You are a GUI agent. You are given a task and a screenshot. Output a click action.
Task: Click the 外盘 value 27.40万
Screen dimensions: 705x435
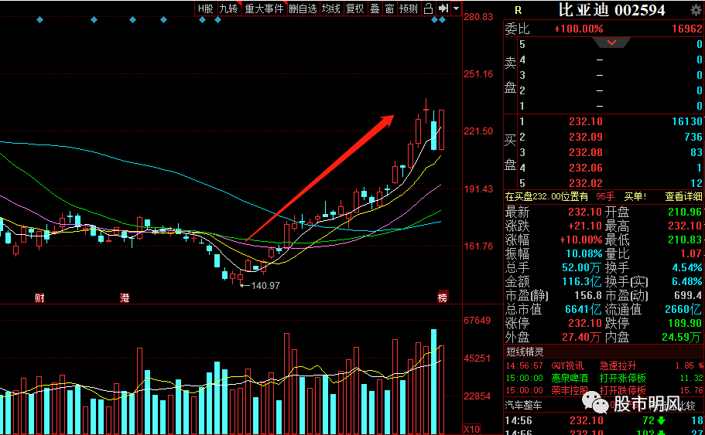581,337
